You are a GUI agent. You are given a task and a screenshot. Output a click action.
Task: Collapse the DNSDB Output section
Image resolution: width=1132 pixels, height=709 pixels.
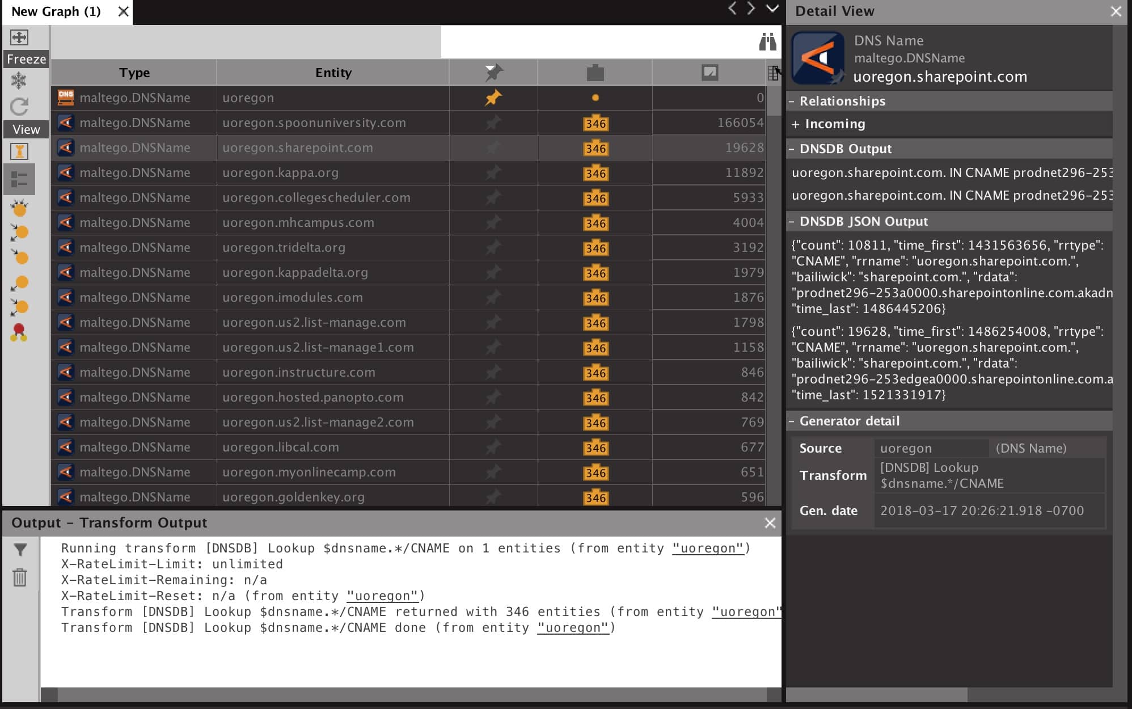click(x=791, y=149)
